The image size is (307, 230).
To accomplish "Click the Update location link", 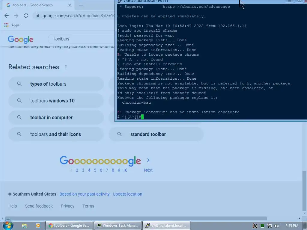I will pyautogui.click(x=127, y=194).
